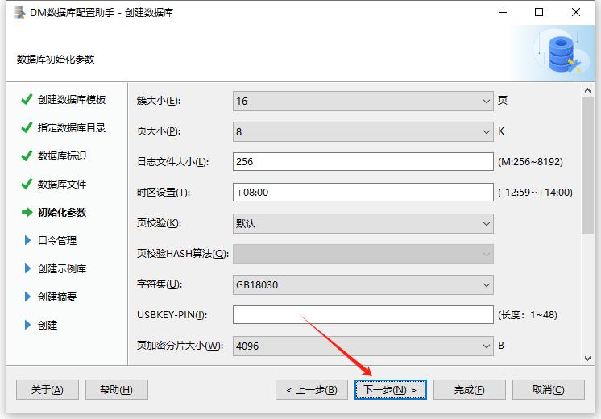Click the database wrench icon in header
Screen dimensions: 601x419
point(564,52)
